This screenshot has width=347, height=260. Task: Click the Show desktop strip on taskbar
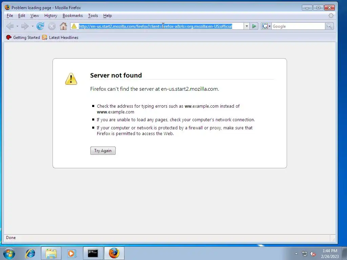345,253
